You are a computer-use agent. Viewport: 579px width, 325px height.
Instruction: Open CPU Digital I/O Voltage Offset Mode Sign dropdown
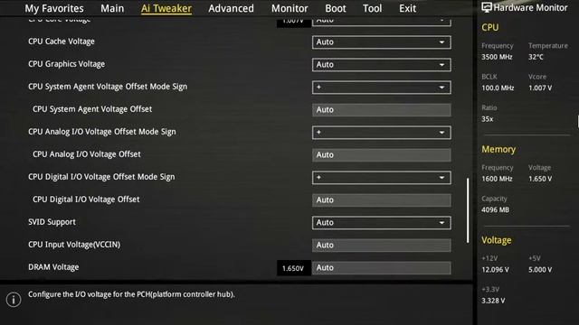pyautogui.click(x=382, y=178)
